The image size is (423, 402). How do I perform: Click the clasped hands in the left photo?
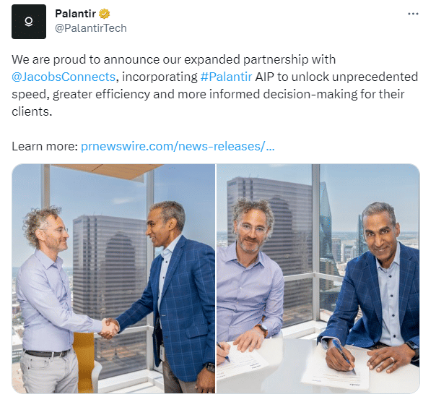coord(109,328)
